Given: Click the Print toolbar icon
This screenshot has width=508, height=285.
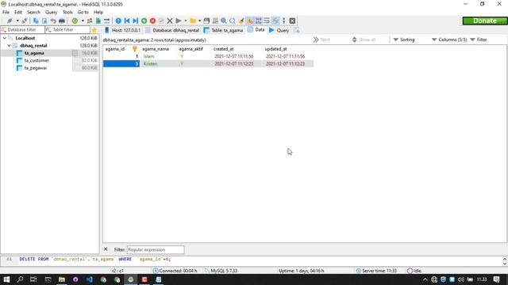Looking at the screenshot, I should click(62, 21).
